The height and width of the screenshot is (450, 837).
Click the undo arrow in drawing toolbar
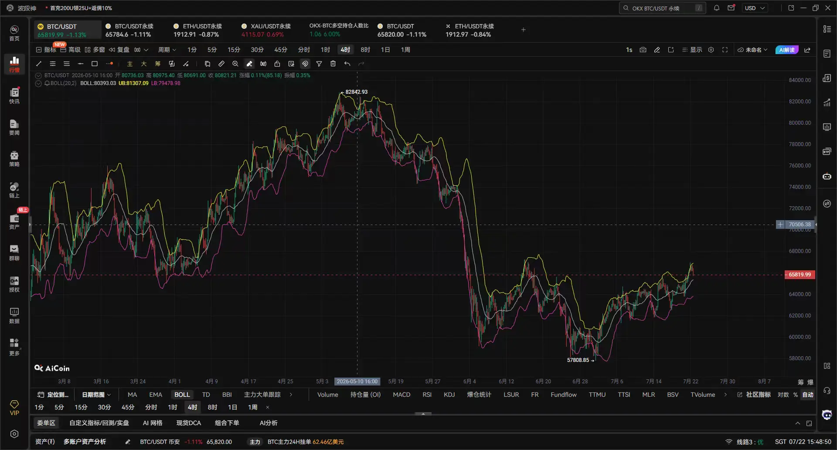tap(347, 64)
